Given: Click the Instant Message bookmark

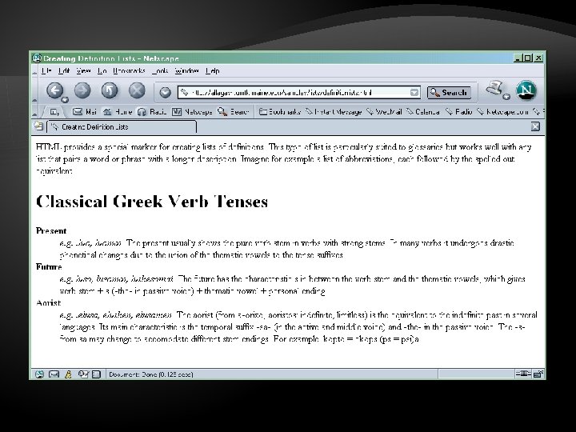Looking at the screenshot, I should pyautogui.click(x=334, y=112).
